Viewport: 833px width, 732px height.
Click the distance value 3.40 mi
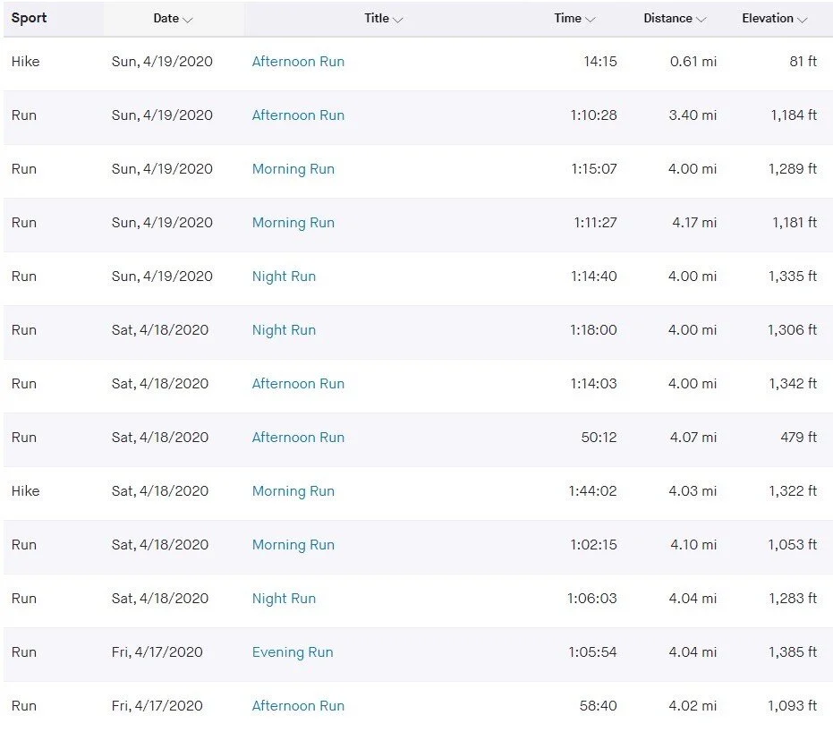click(693, 115)
